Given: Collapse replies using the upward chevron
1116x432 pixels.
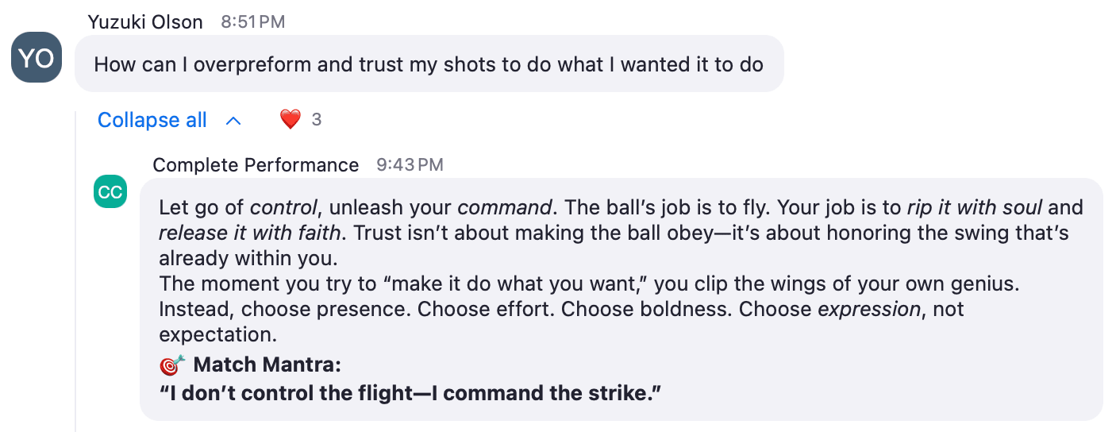Looking at the screenshot, I should click(233, 121).
